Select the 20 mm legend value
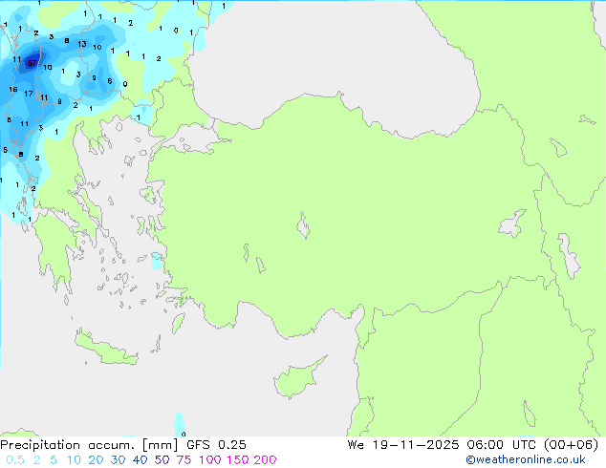This screenshot has height=468, width=606. tap(96, 460)
